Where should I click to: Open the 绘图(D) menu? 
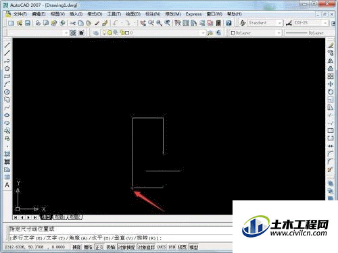point(133,14)
